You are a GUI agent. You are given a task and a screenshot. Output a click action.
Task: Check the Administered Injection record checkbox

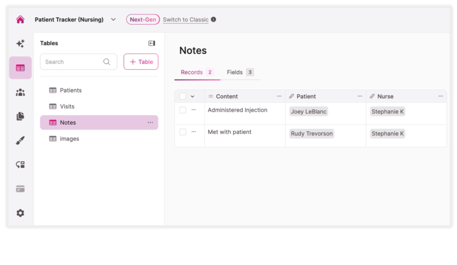183,110
